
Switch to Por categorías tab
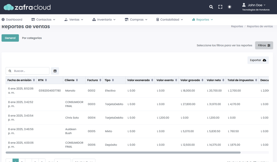click(x=32, y=38)
